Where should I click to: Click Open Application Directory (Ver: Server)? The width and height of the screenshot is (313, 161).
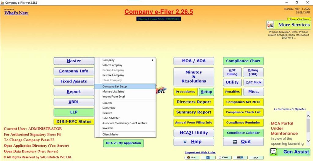(36, 146)
